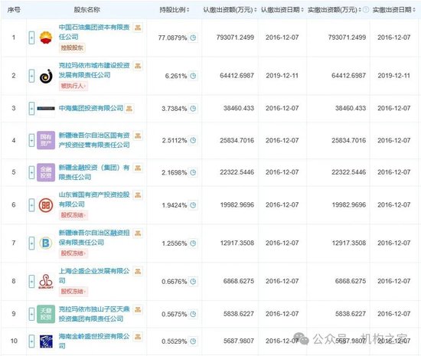Expand row 1 shareholder details
This screenshot has height=356, width=421.
pos(31,38)
